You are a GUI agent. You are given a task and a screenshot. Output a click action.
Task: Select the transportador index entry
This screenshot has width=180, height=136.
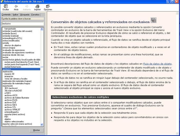pos(10,29)
